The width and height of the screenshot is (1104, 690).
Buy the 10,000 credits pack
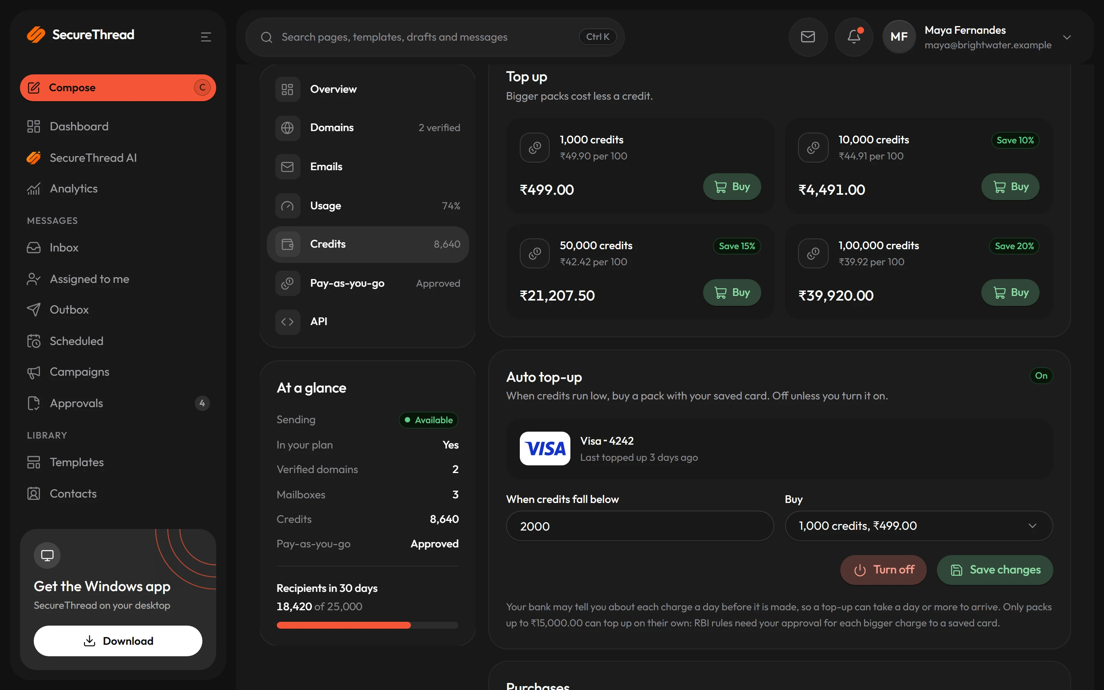pyautogui.click(x=1010, y=187)
